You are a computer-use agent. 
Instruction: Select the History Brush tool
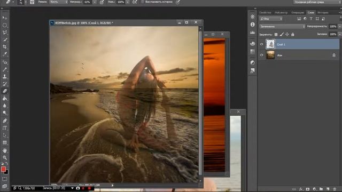pos(4,84)
